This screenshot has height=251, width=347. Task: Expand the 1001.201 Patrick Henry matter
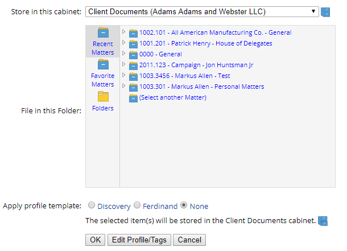pos(124,43)
